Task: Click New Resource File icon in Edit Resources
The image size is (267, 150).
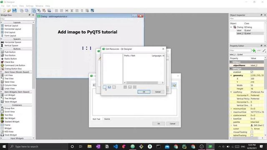Action: coord(104,87)
